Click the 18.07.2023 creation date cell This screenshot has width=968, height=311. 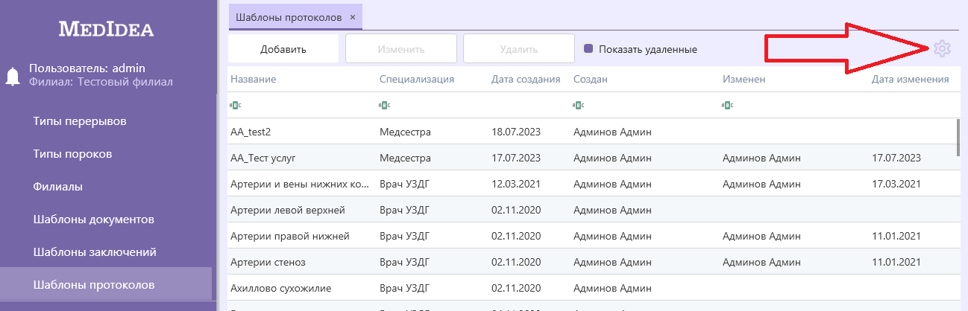click(x=516, y=132)
